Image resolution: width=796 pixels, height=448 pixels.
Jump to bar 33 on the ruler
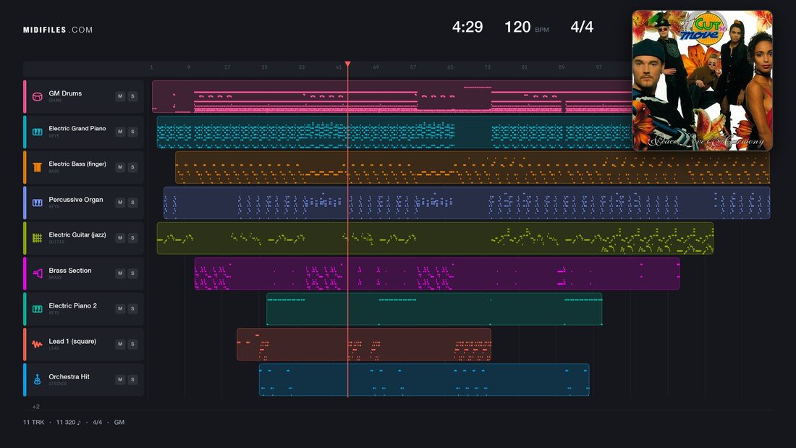tap(302, 67)
